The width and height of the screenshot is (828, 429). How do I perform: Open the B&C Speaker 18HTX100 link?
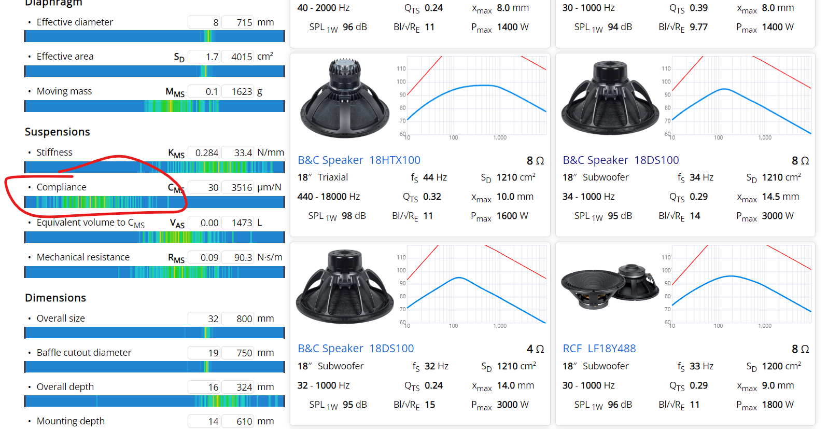[x=359, y=160]
